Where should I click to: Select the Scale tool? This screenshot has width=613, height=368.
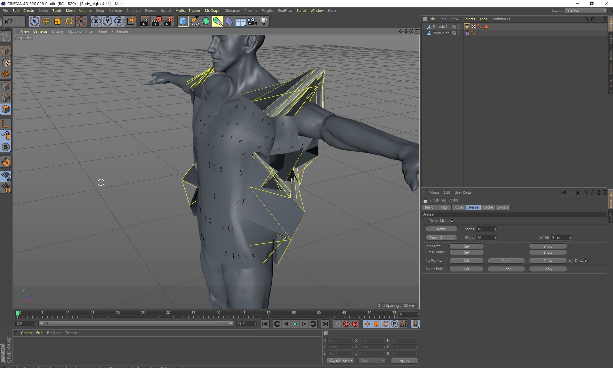[x=58, y=21]
